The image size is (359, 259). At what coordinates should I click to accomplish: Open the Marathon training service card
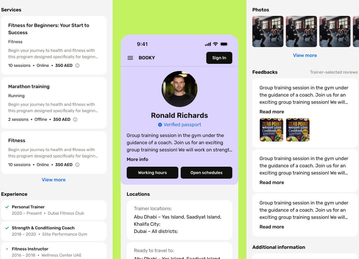click(54, 103)
